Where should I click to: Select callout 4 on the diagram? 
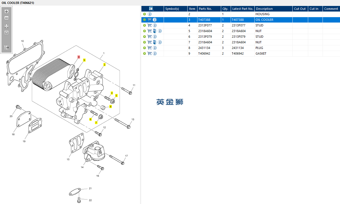tap(112, 93)
